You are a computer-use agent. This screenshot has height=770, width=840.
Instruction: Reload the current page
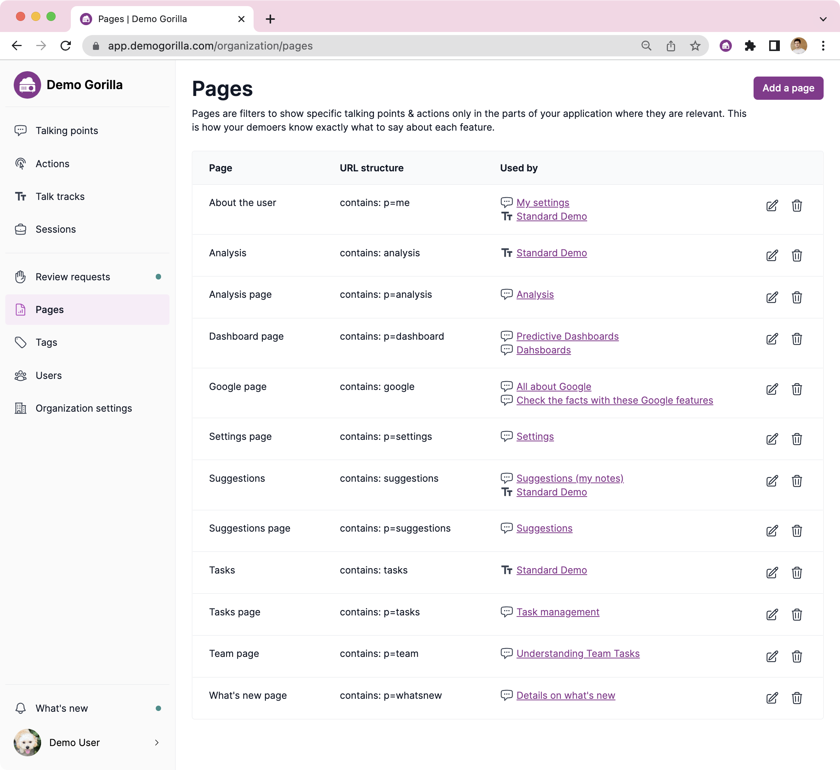coord(66,46)
